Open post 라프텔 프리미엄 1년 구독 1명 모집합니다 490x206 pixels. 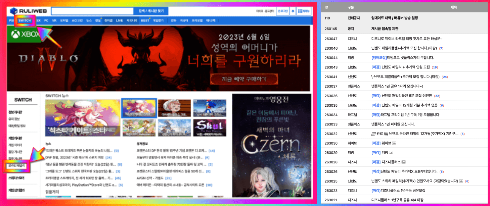(x=405, y=115)
